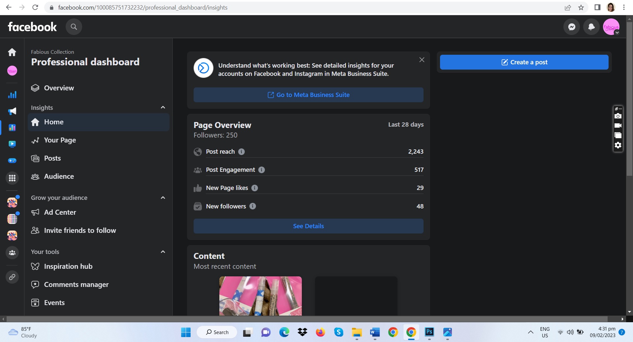The width and height of the screenshot is (633, 342).
Task: Open the Watch video icon in left rail
Action: 12,144
